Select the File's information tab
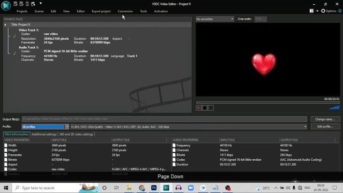Screen dimensions: 343x193 [17, 135]
